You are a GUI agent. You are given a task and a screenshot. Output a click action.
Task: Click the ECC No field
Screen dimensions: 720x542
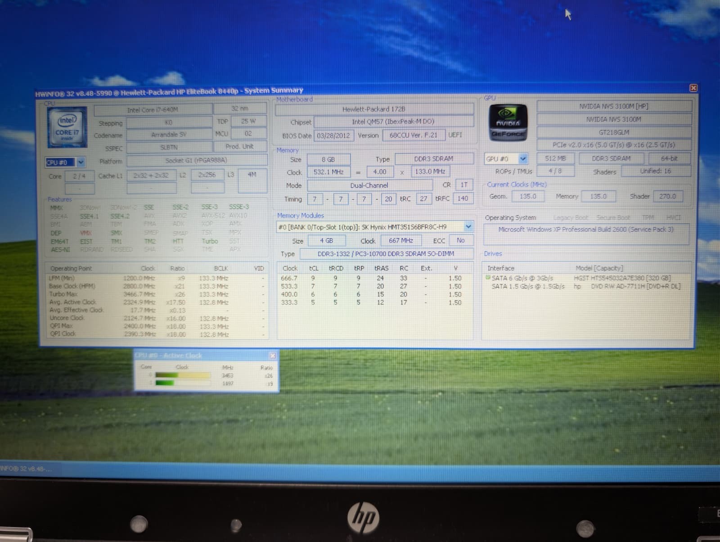click(x=461, y=240)
